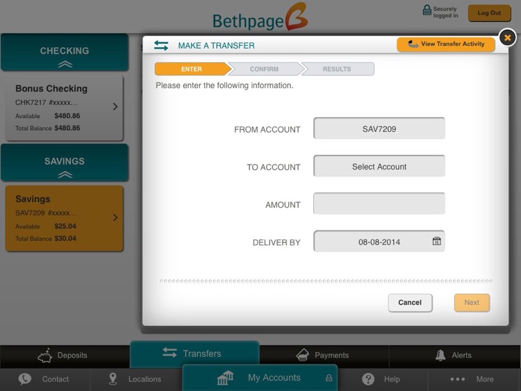This screenshot has width=521, height=391.
Task: Click the Contact label in bottom bar
Action: point(55,379)
